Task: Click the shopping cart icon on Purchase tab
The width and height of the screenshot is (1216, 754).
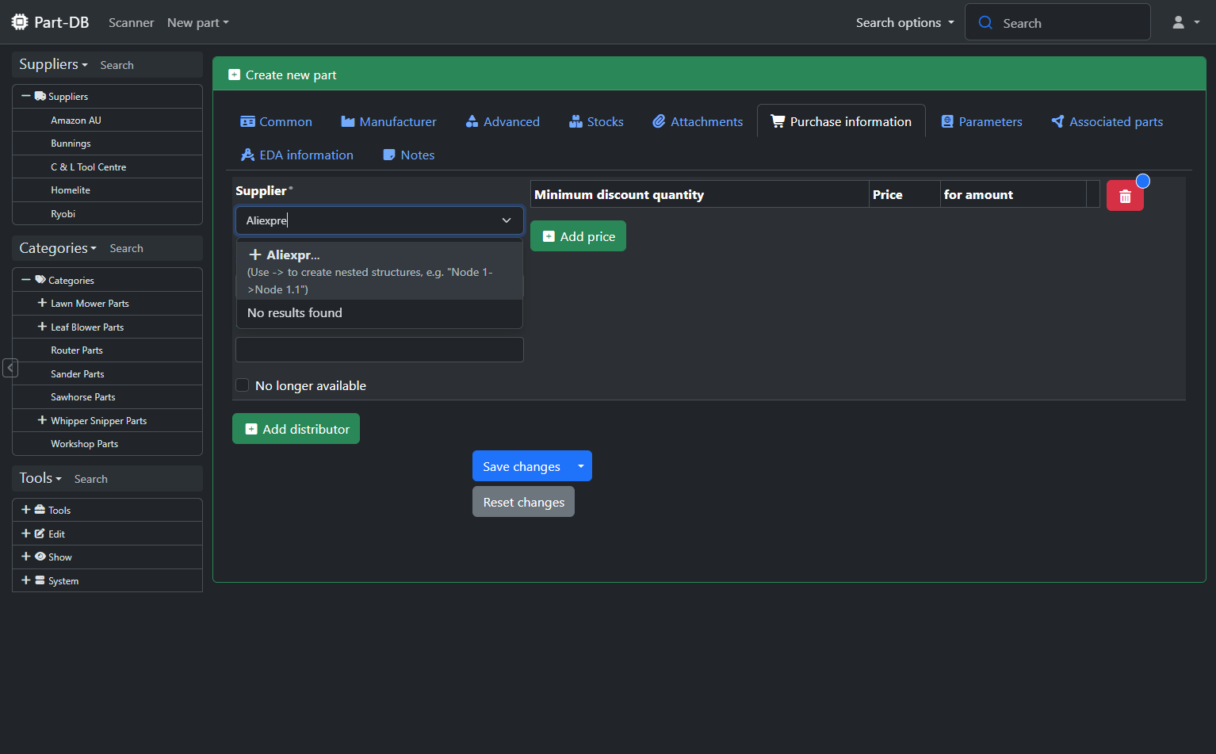Action: coord(778,121)
